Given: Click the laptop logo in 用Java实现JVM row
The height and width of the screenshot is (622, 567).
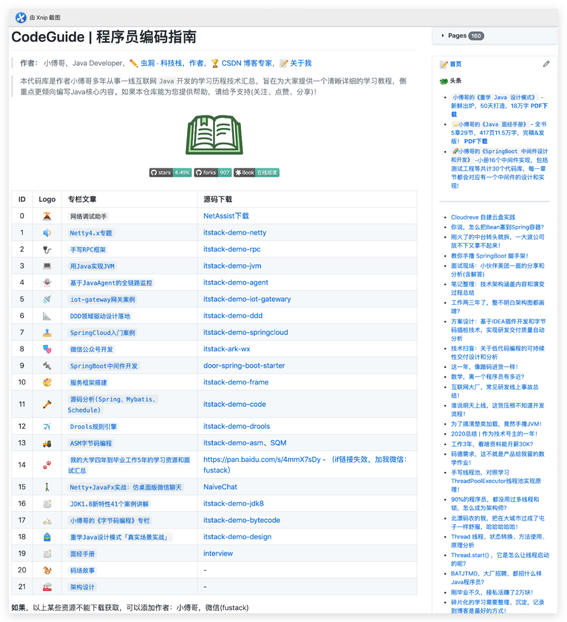Looking at the screenshot, I should point(47,266).
